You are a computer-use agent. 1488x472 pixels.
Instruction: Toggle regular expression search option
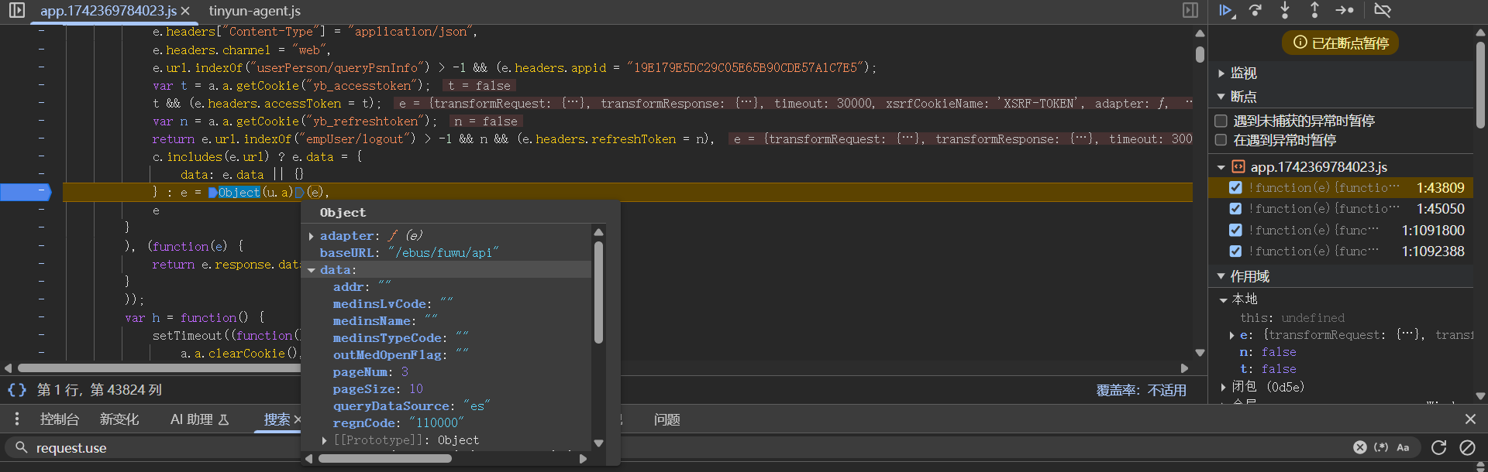tap(1381, 447)
